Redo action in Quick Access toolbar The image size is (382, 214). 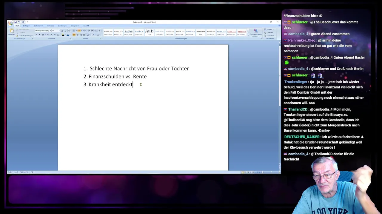pyautogui.click(x=23, y=22)
